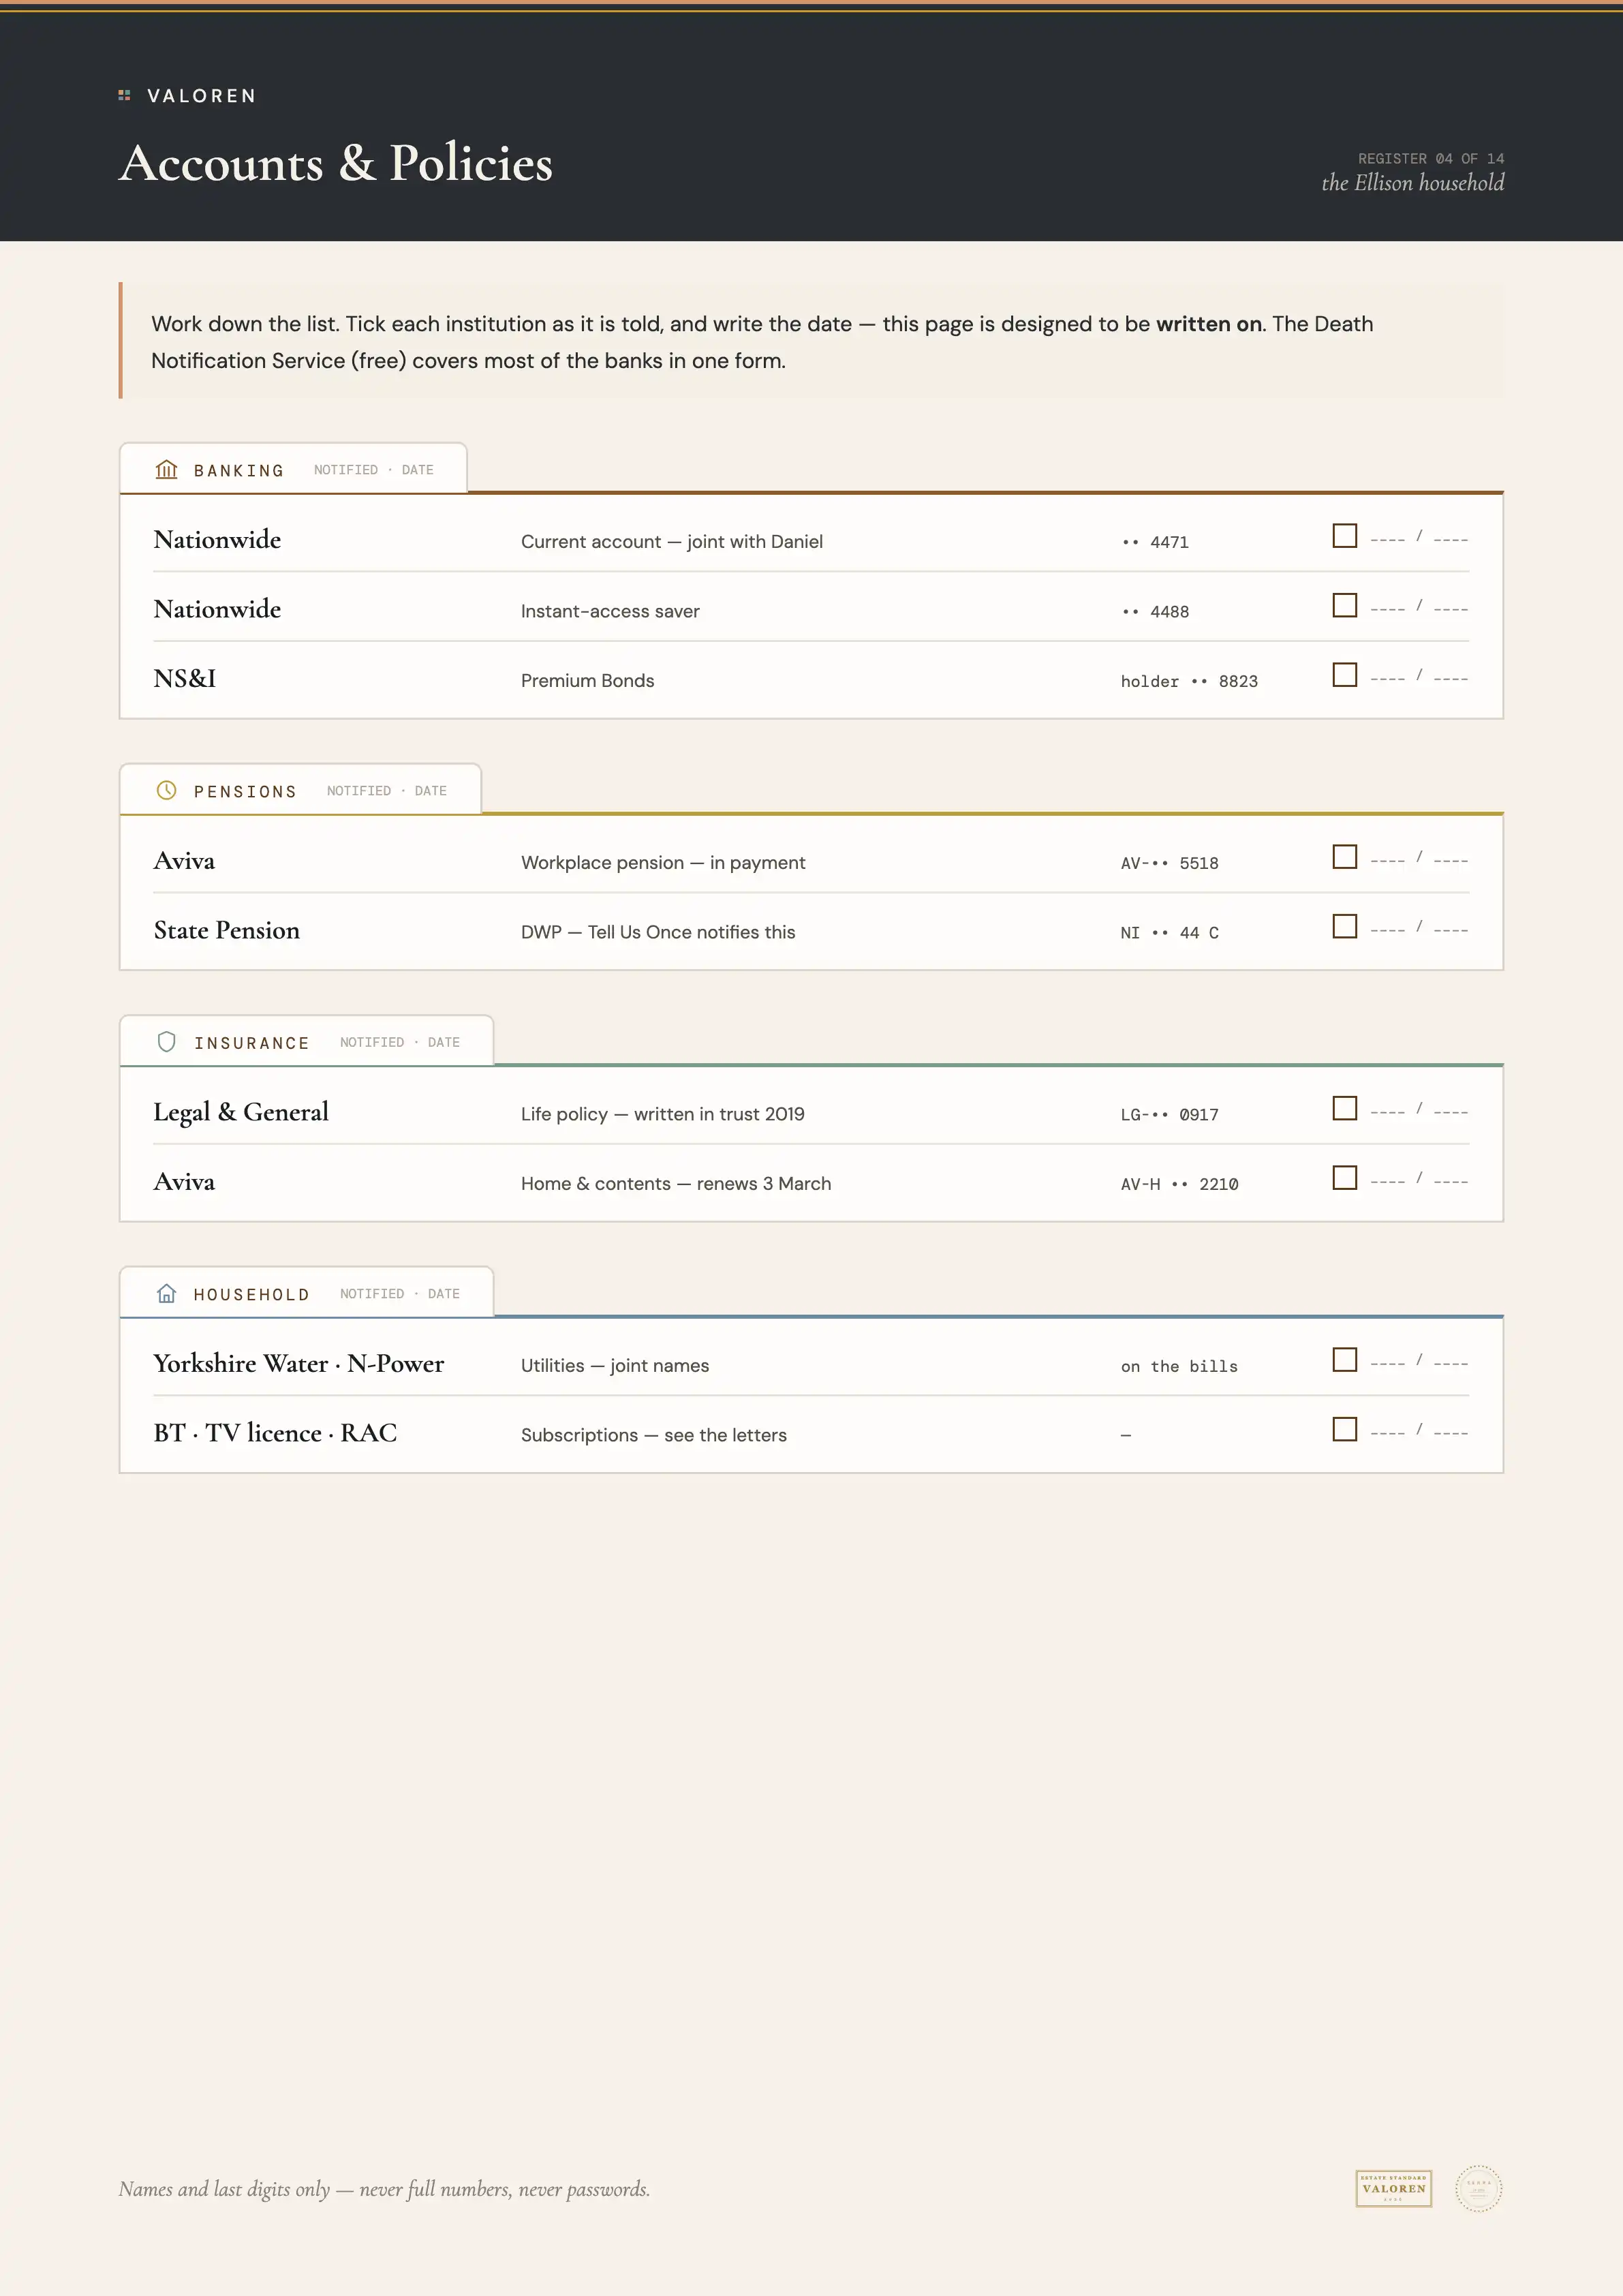
Task: Click the date field for Aviva workplace pension
Action: pos(1419,859)
